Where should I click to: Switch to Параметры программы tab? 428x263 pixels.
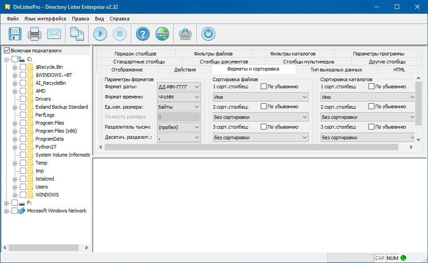(x=379, y=54)
